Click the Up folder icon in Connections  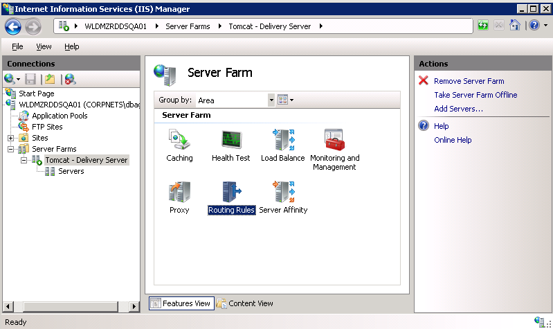tap(50, 79)
